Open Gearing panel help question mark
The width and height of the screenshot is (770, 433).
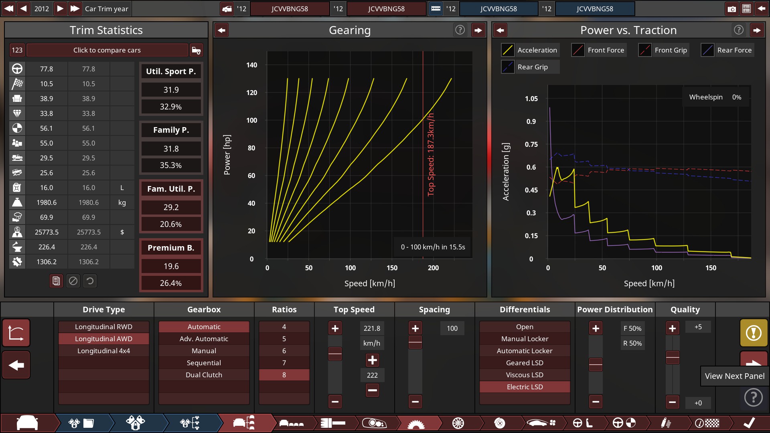[x=460, y=30]
